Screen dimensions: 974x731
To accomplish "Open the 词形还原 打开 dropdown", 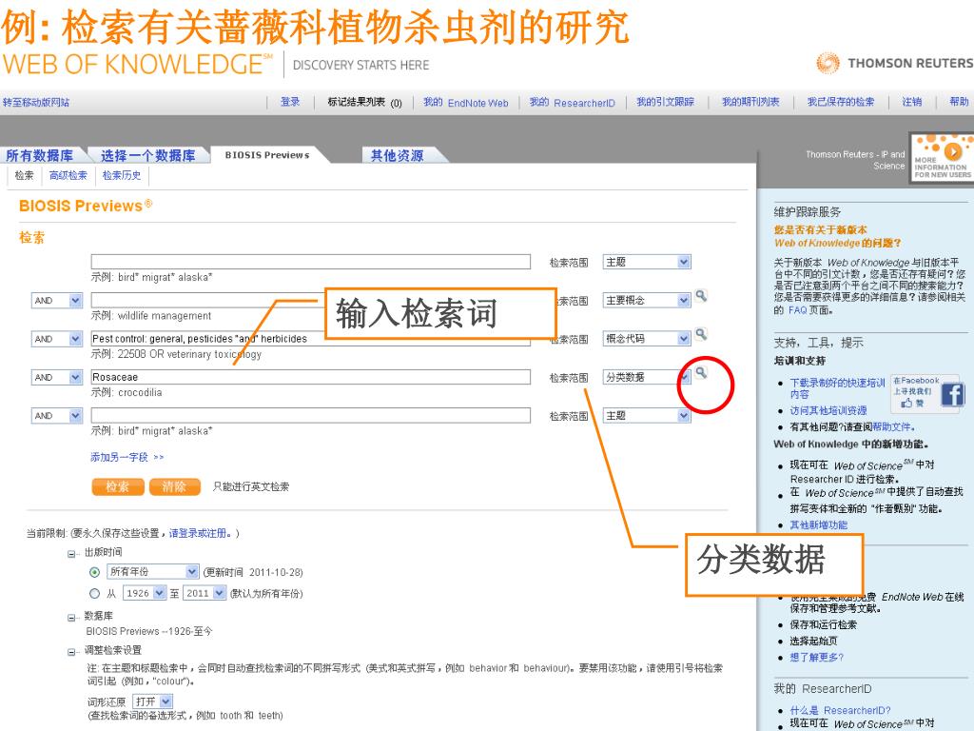I will coord(153,701).
